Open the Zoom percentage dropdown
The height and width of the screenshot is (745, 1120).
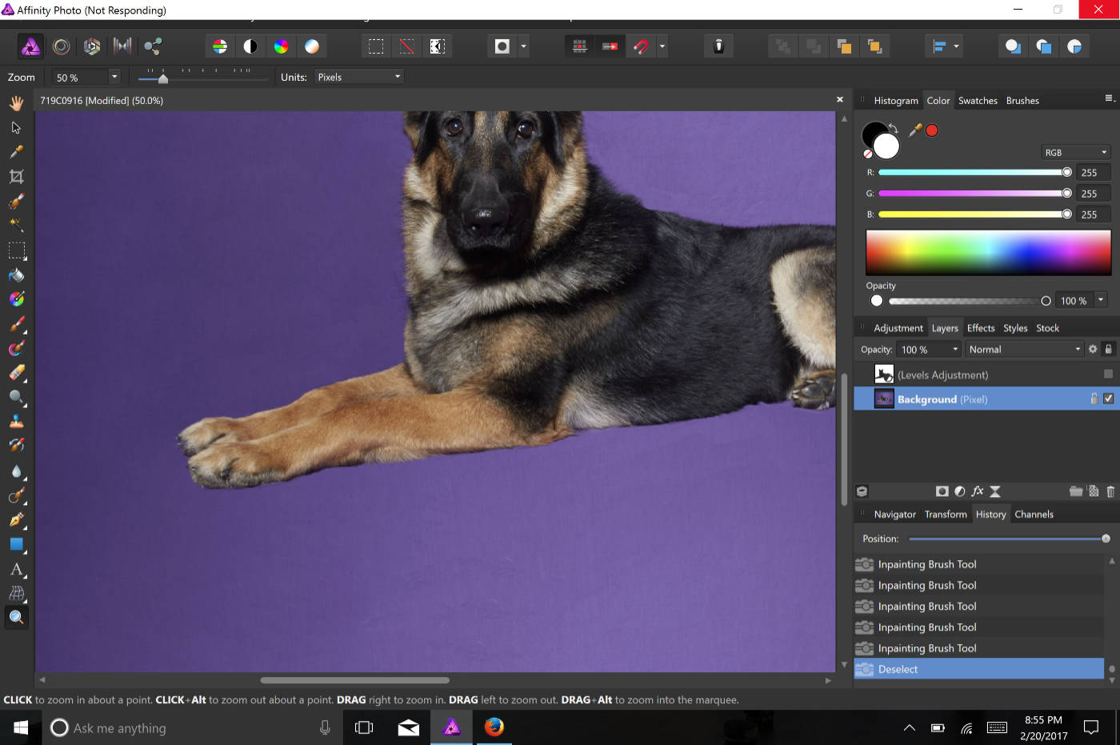tap(114, 77)
